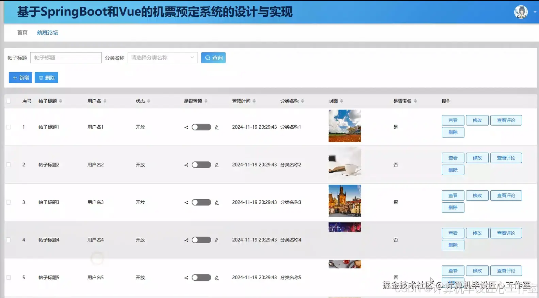The image size is (539, 298).
Task: Click share icon in row 帖子标题5
Action: point(186,278)
